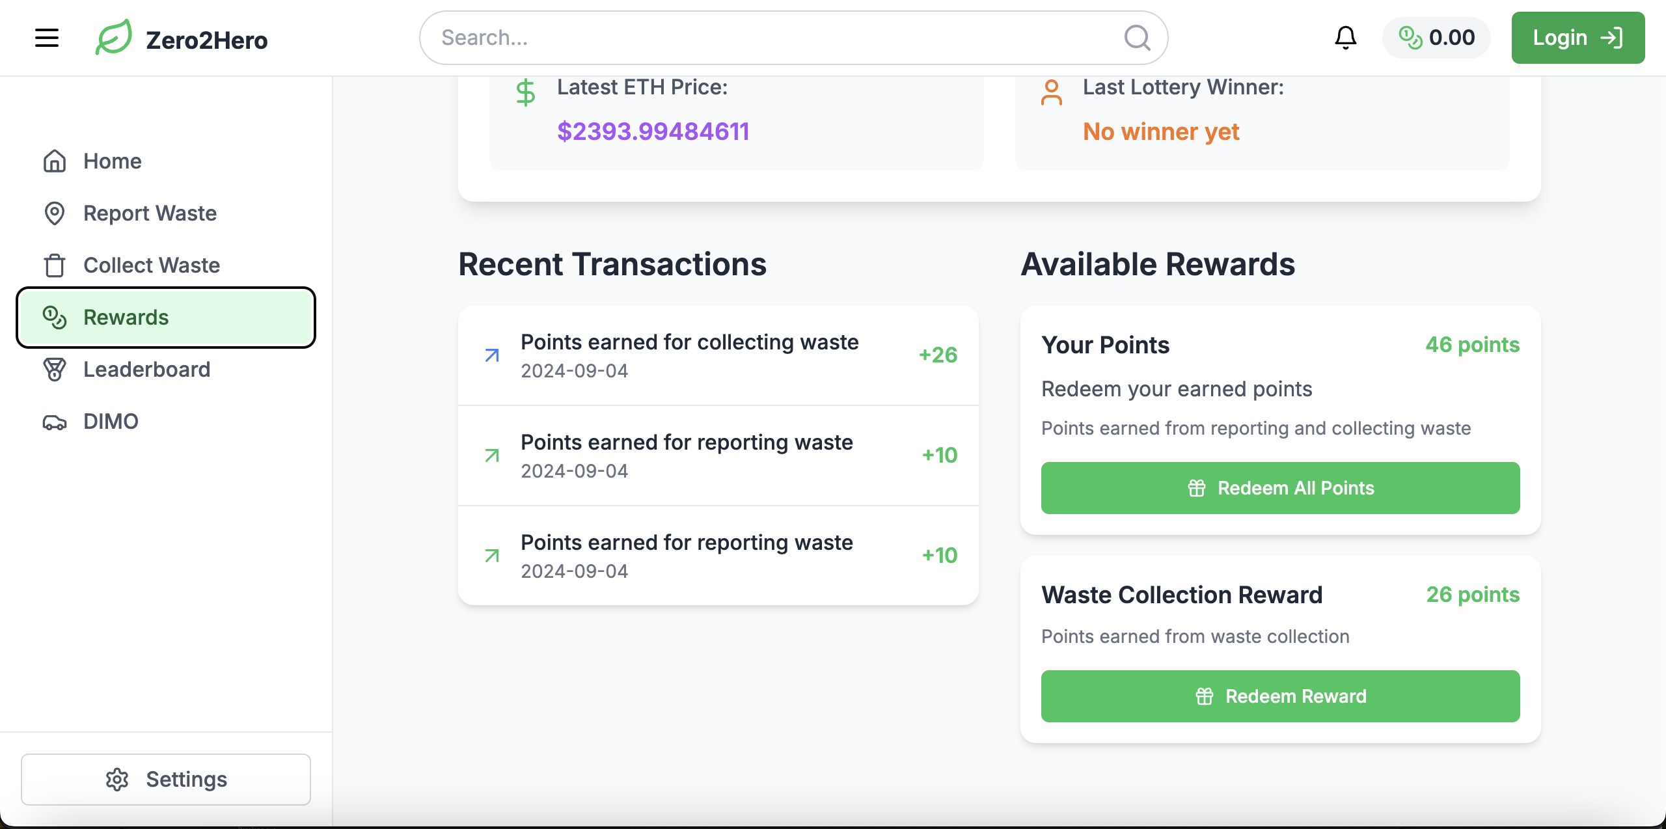Click the arrow icon beside collecting waste transaction

(x=492, y=355)
